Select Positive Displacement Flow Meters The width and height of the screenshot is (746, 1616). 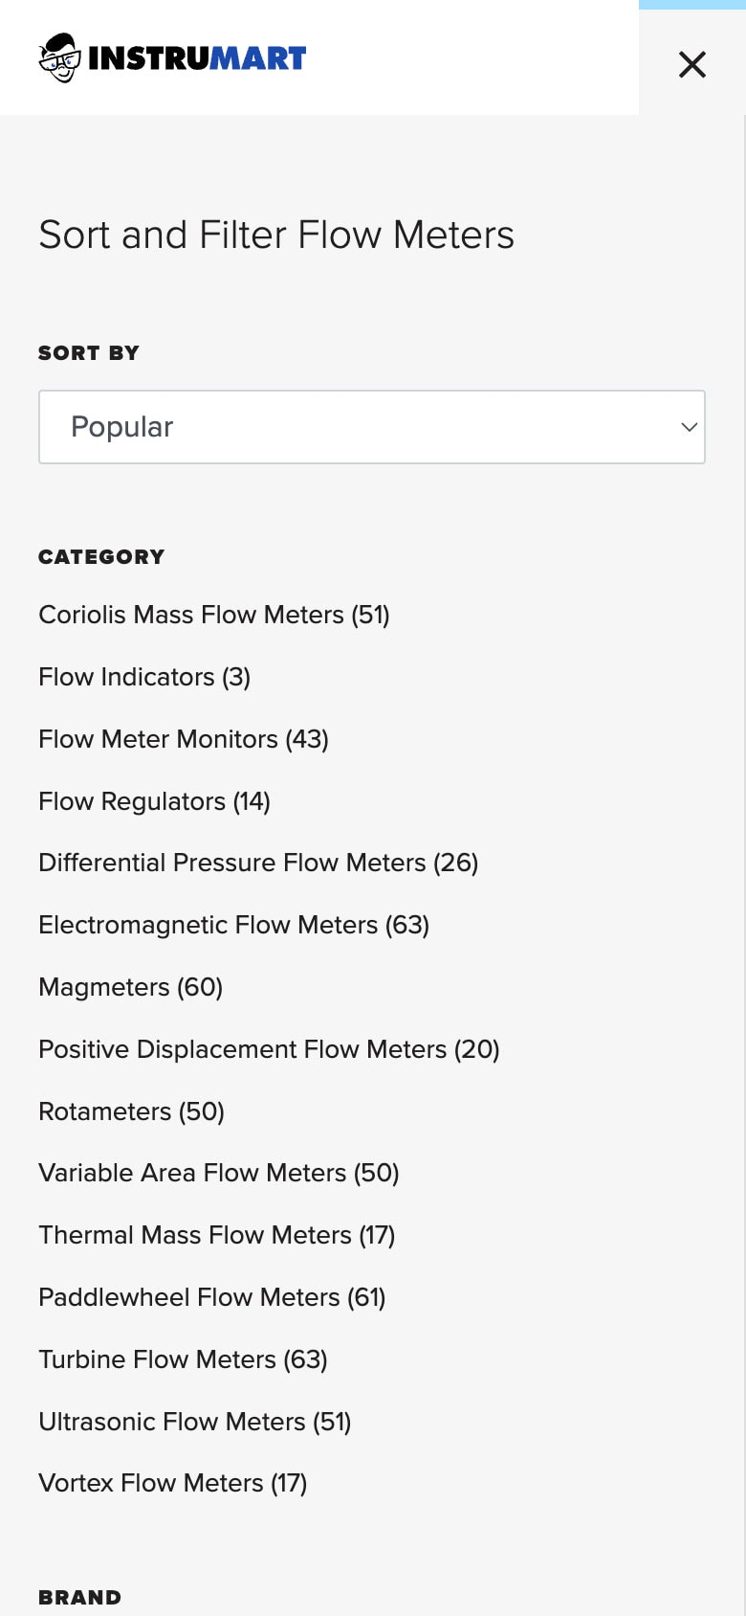pyautogui.click(x=269, y=1049)
